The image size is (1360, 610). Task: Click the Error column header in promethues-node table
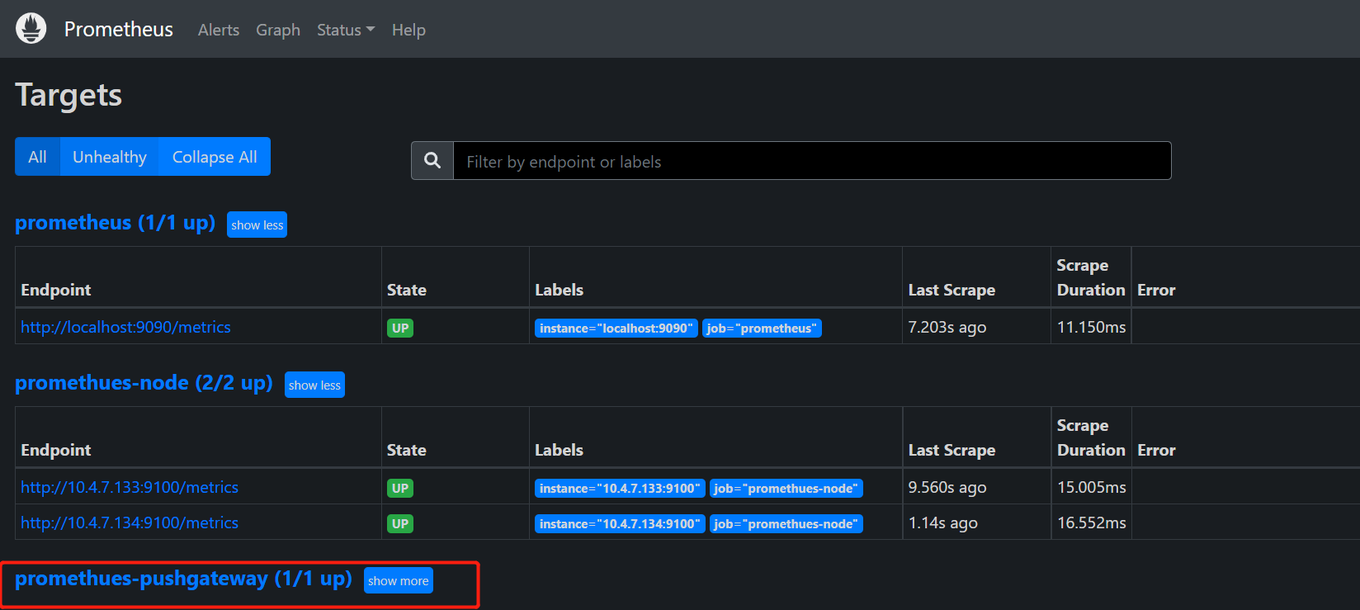tap(1156, 450)
